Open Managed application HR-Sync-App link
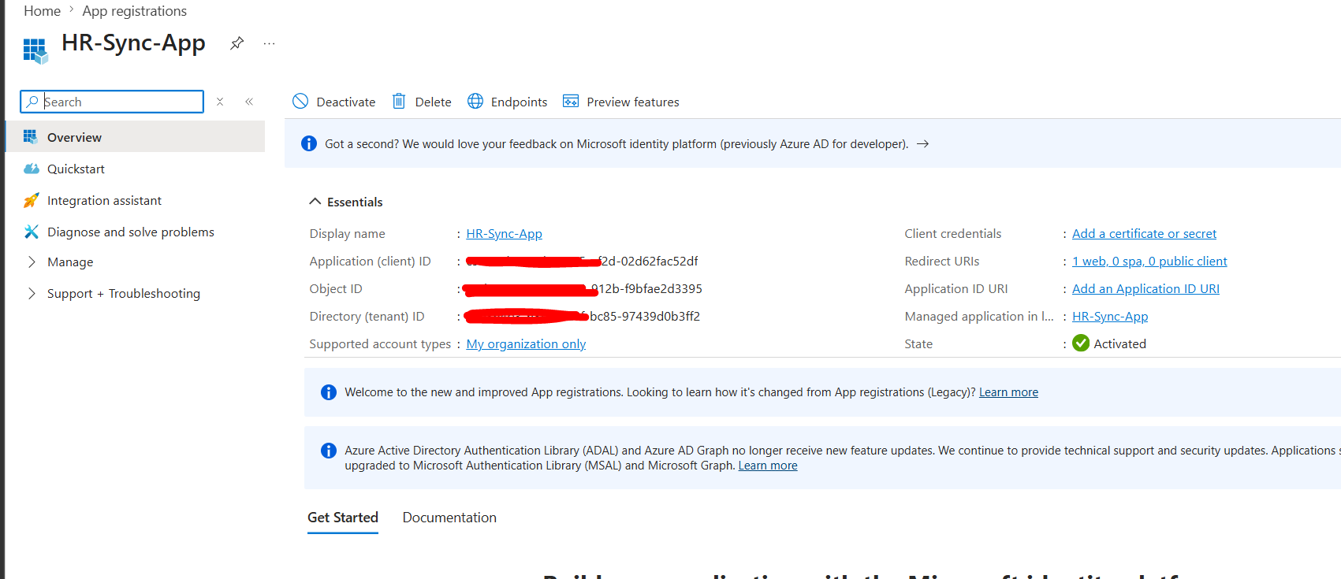 pyautogui.click(x=1110, y=317)
